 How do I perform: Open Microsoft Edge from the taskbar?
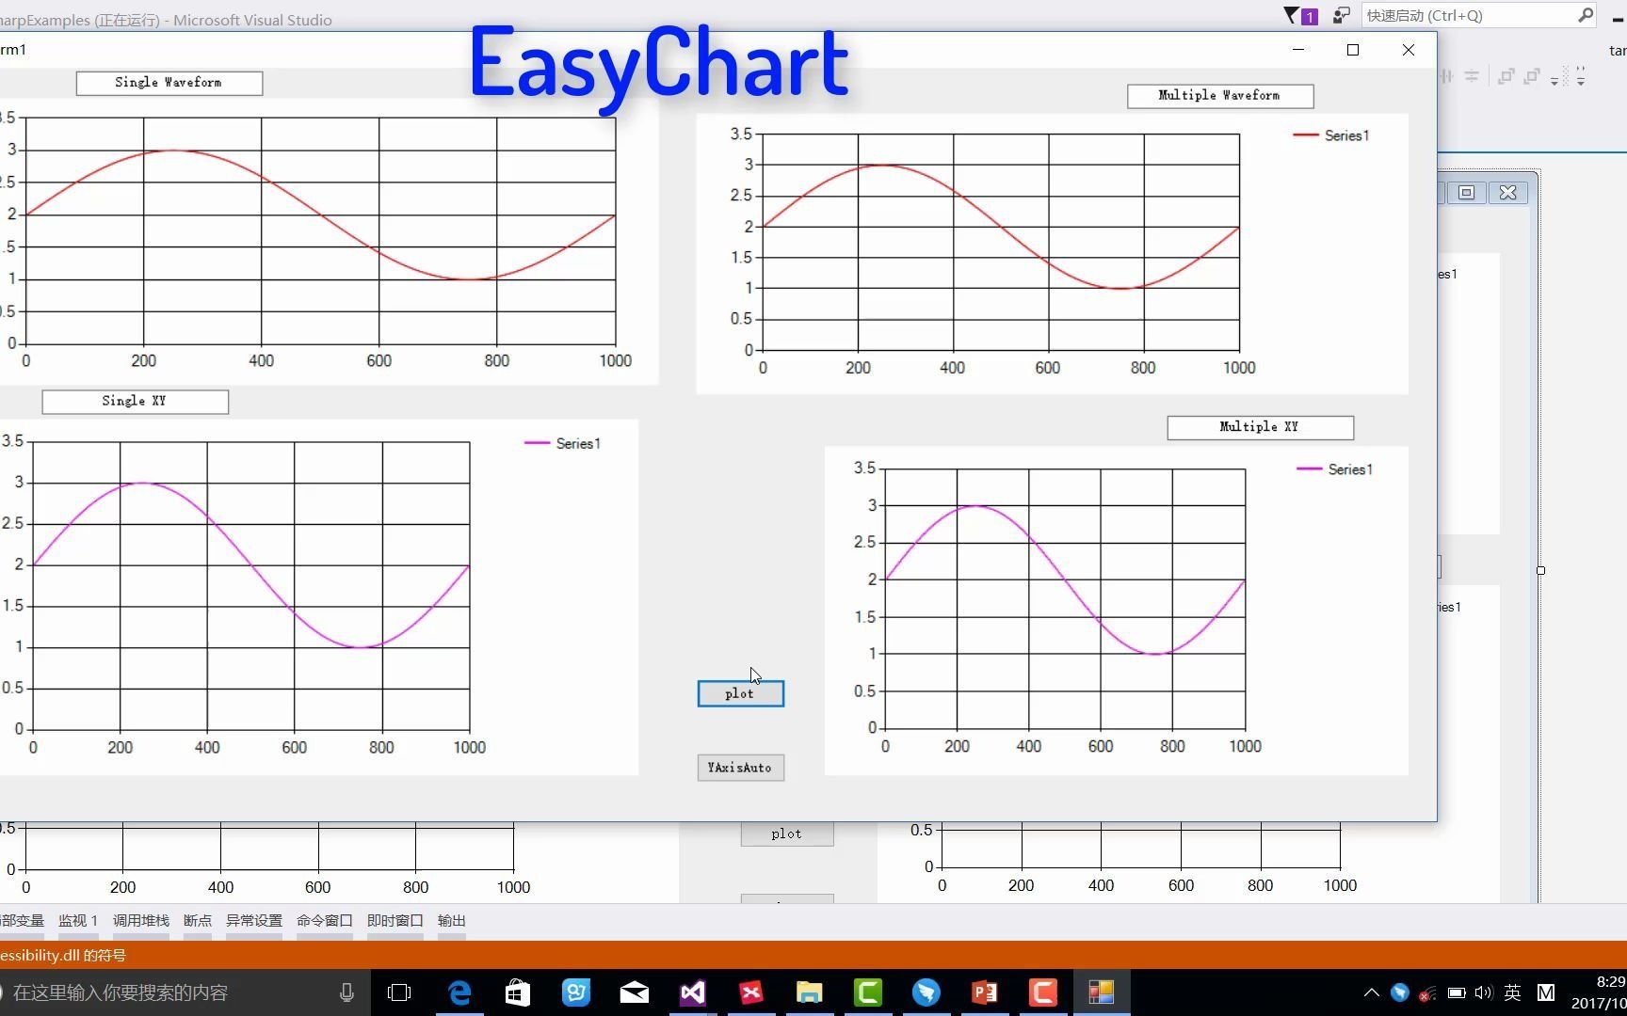tap(459, 992)
